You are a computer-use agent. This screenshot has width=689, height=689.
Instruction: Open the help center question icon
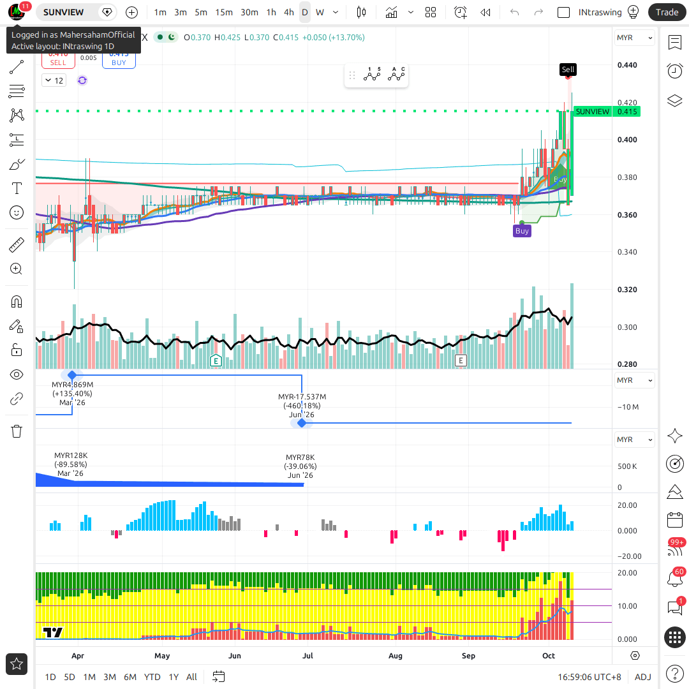click(x=674, y=673)
